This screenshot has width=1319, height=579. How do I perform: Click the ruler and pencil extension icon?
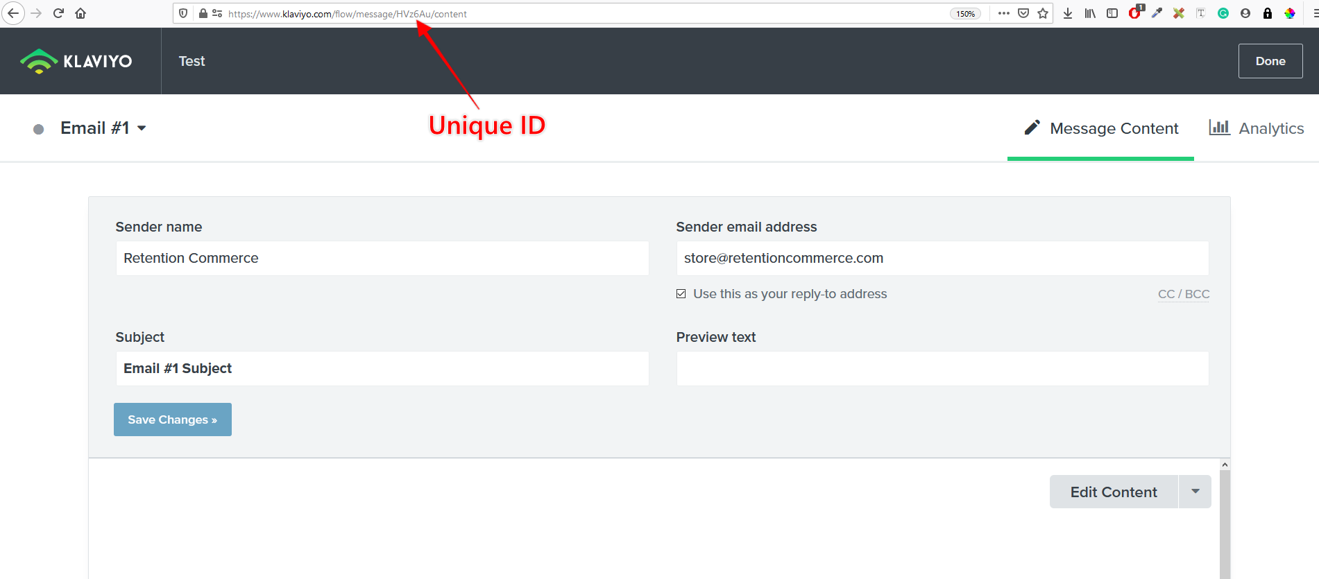pyautogui.click(x=1179, y=13)
